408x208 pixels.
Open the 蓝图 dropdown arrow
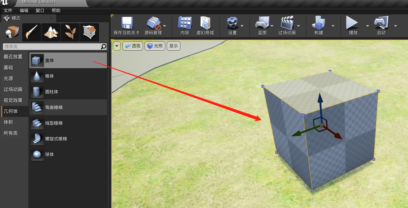[272, 26]
